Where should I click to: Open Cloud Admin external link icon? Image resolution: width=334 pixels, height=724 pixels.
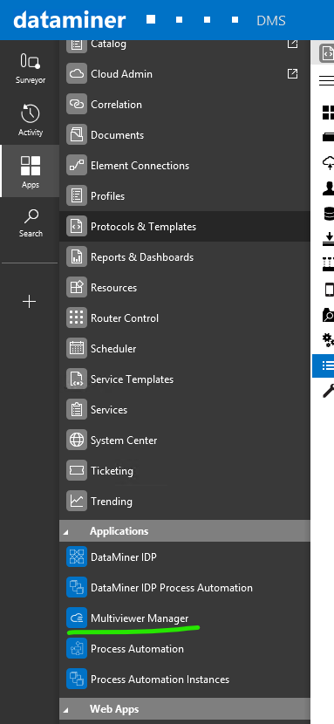292,73
